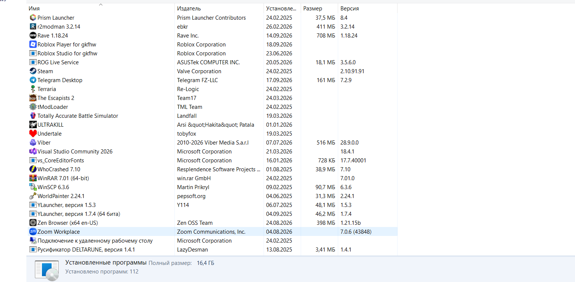Screen dimensions: 575x282
Task: Click the install date "01.01.2026"
Action: [x=279, y=124]
